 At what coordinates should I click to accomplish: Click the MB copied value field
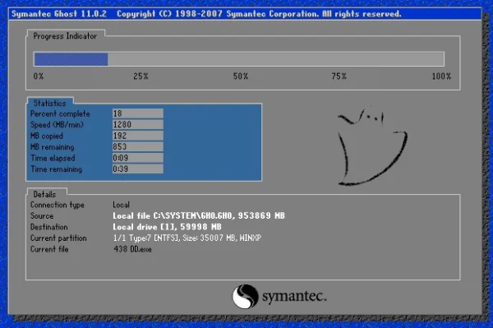coord(138,136)
